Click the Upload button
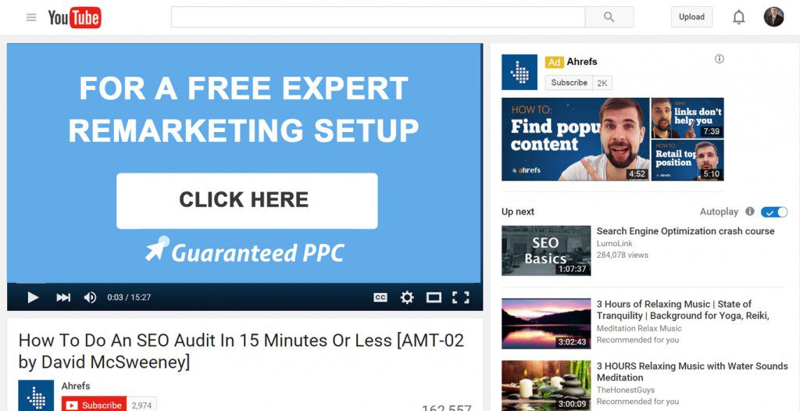The height and width of the screenshot is (411, 800). point(692,17)
